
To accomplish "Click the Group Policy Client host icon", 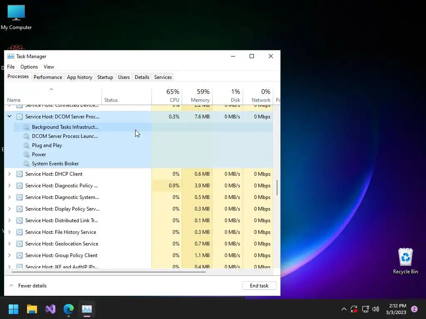I will point(19,255).
